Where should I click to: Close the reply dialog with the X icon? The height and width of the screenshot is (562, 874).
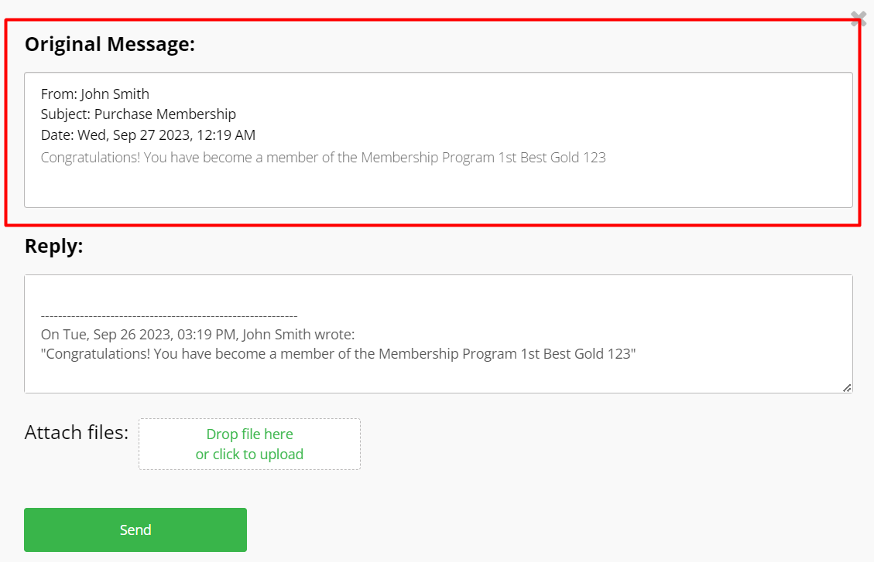(x=859, y=19)
